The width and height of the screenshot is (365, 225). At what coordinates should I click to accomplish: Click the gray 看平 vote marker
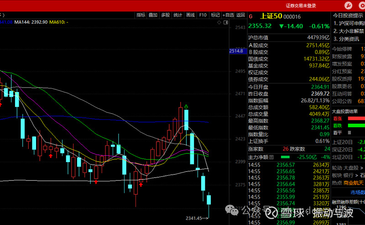click(349, 133)
